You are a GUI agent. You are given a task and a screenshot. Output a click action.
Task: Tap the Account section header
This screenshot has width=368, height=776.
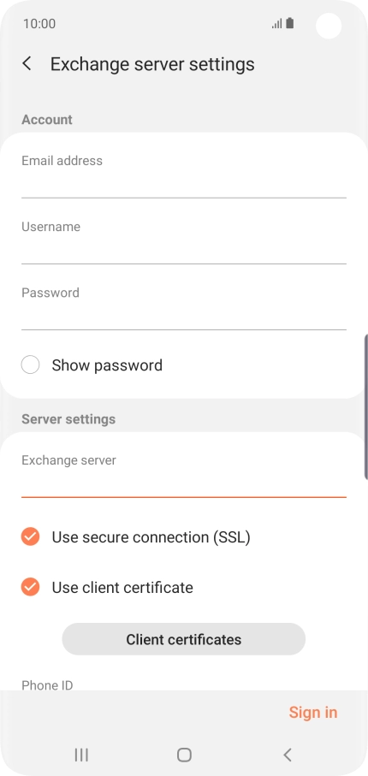pos(47,119)
